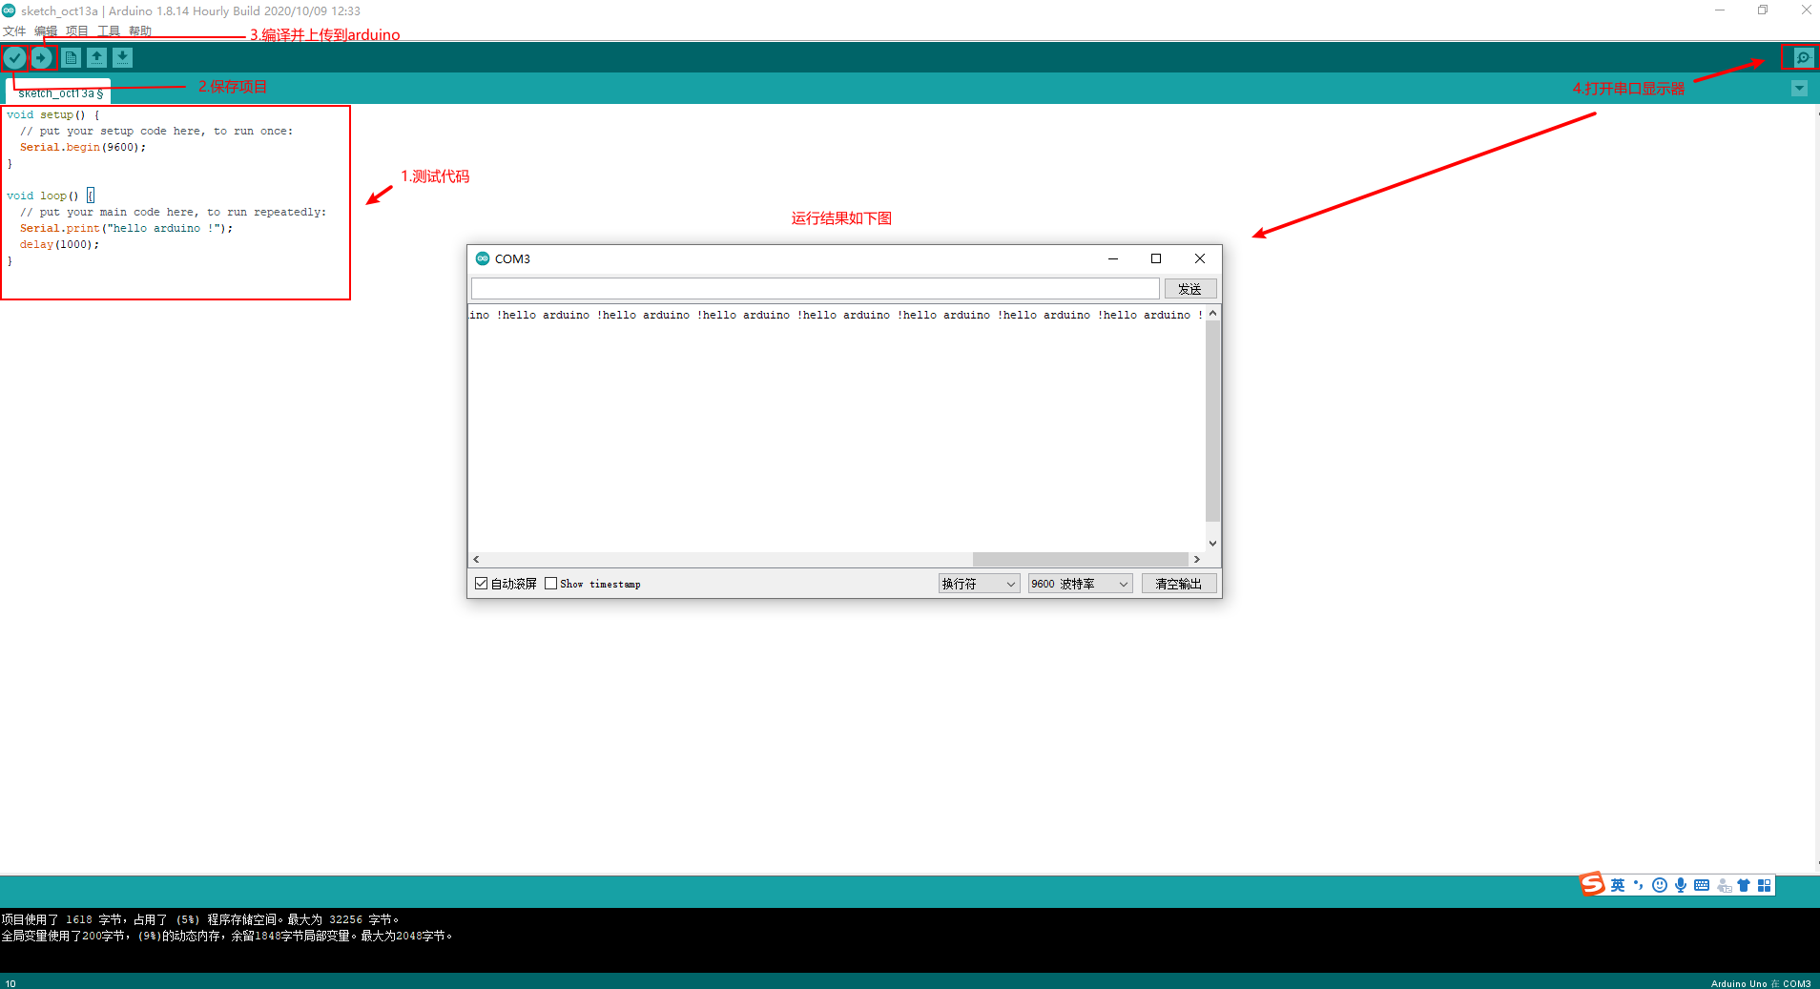The height and width of the screenshot is (989, 1820).
Task: Click the COM3 scroll-right arrow
Action: (1197, 560)
